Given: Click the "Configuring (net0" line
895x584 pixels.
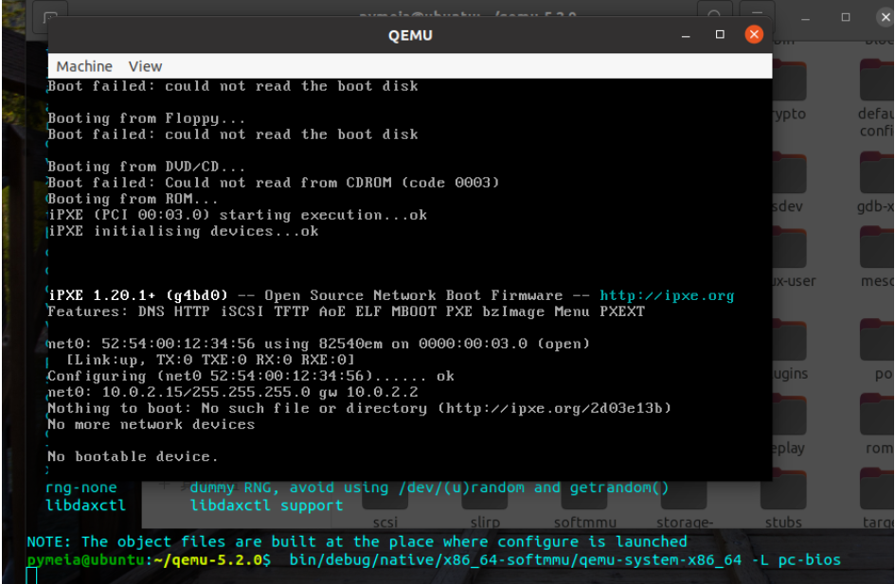Looking at the screenshot, I should tap(251, 376).
